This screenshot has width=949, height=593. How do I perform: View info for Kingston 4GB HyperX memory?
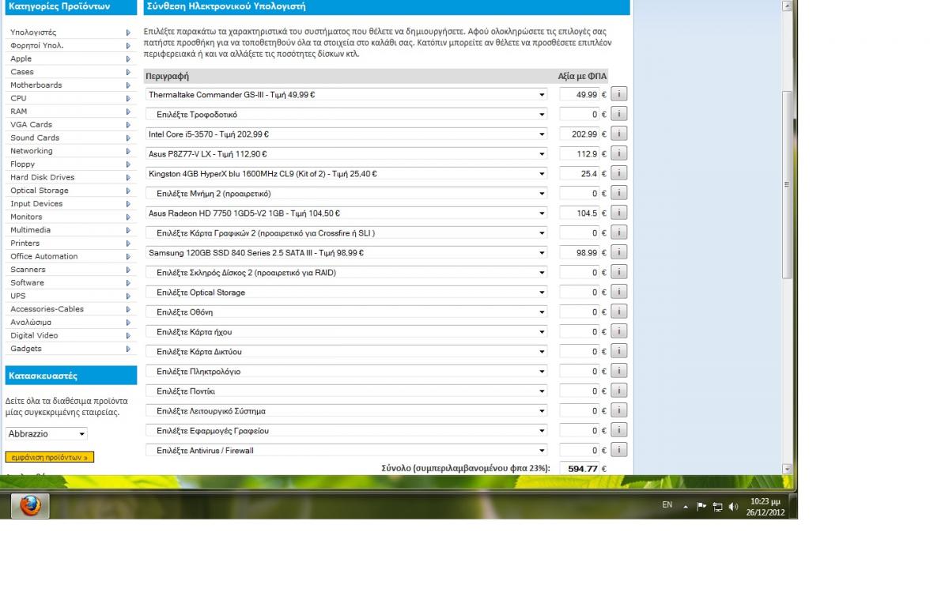pos(619,173)
